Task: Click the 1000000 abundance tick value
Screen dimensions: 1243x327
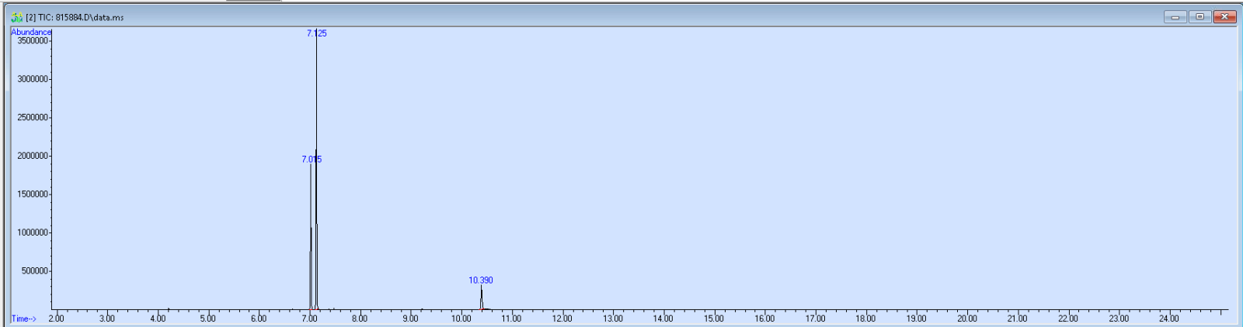Action: coord(33,232)
